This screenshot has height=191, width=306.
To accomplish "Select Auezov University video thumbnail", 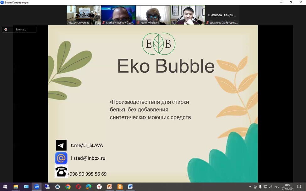I will coord(84,15).
